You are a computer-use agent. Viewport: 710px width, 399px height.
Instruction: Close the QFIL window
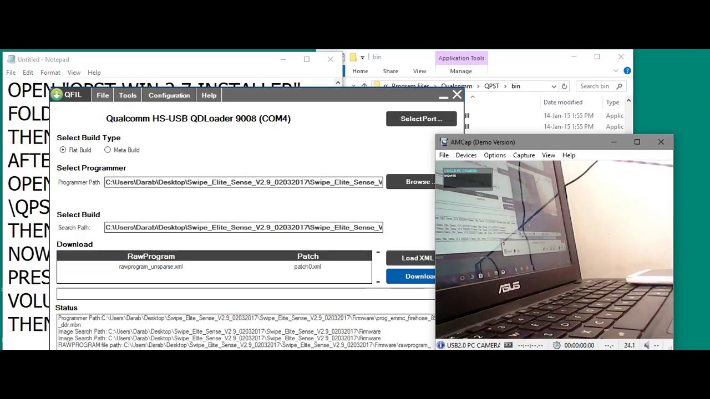point(457,95)
